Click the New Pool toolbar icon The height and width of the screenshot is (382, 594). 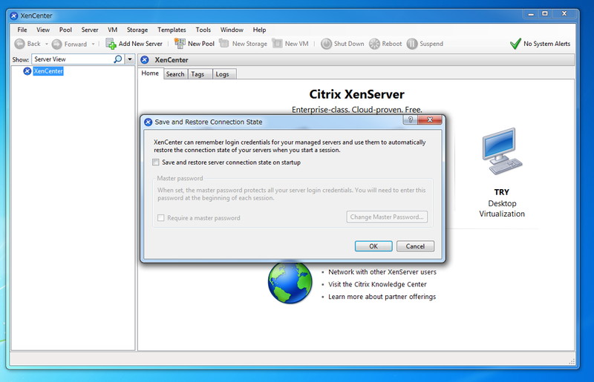click(x=180, y=44)
